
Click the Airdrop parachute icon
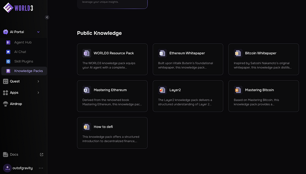tap(6, 104)
